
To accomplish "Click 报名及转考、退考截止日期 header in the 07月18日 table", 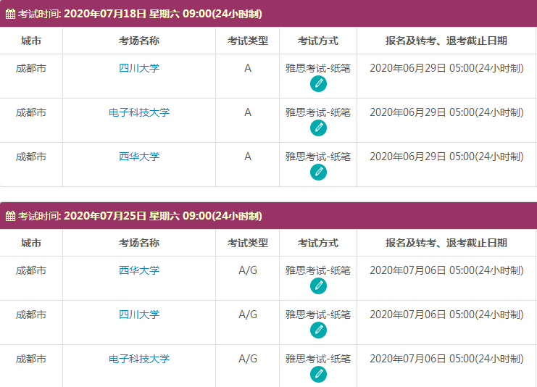I will pyautogui.click(x=446, y=41).
